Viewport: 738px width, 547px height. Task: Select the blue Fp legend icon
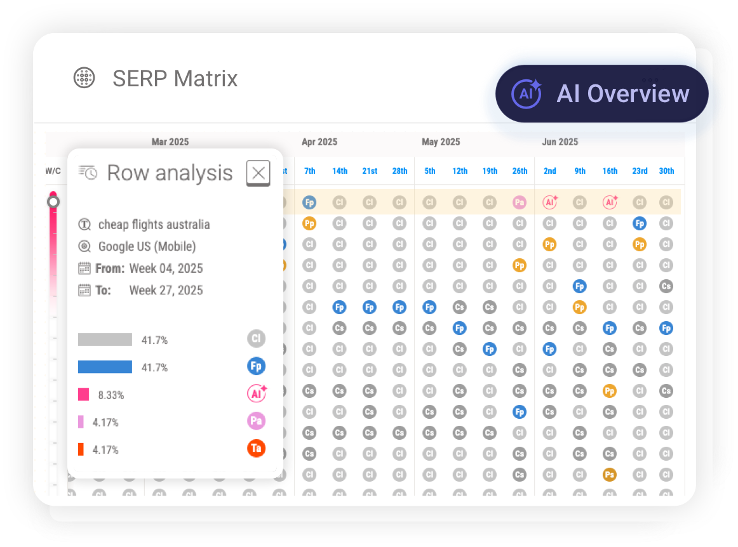pyautogui.click(x=257, y=366)
